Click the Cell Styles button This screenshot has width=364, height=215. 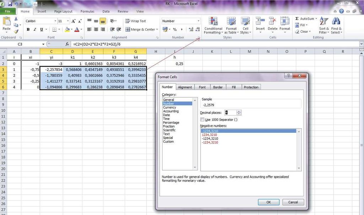click(x=245, y=26)
